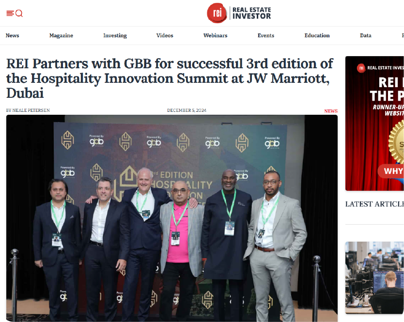Click the WHY button on the ad
404x322 pixels.
(x=391, y=171)
